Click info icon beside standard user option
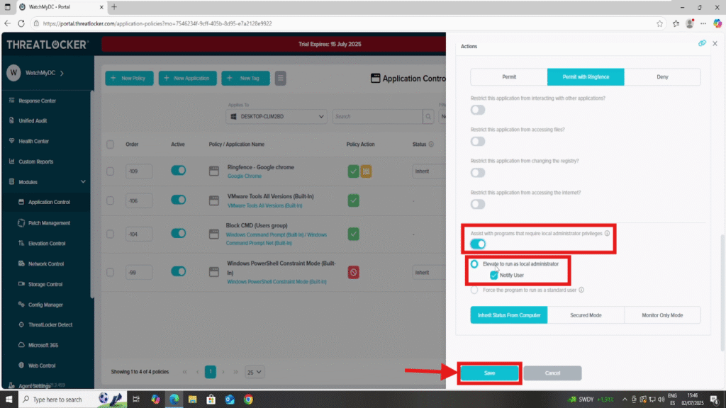The image size is (726, 408). [x=581, y=290]
